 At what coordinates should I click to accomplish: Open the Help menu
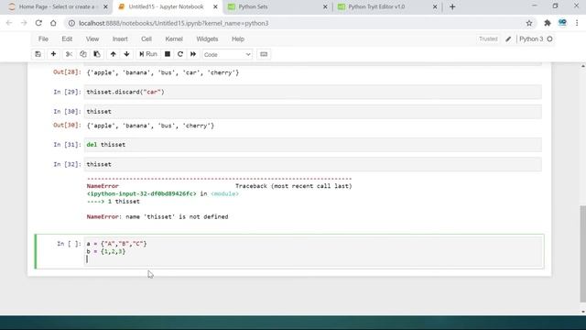click(x=238, y=38)
